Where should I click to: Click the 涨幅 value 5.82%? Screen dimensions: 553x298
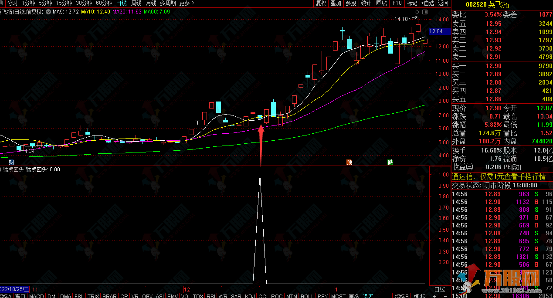click(x=493, y=125)
